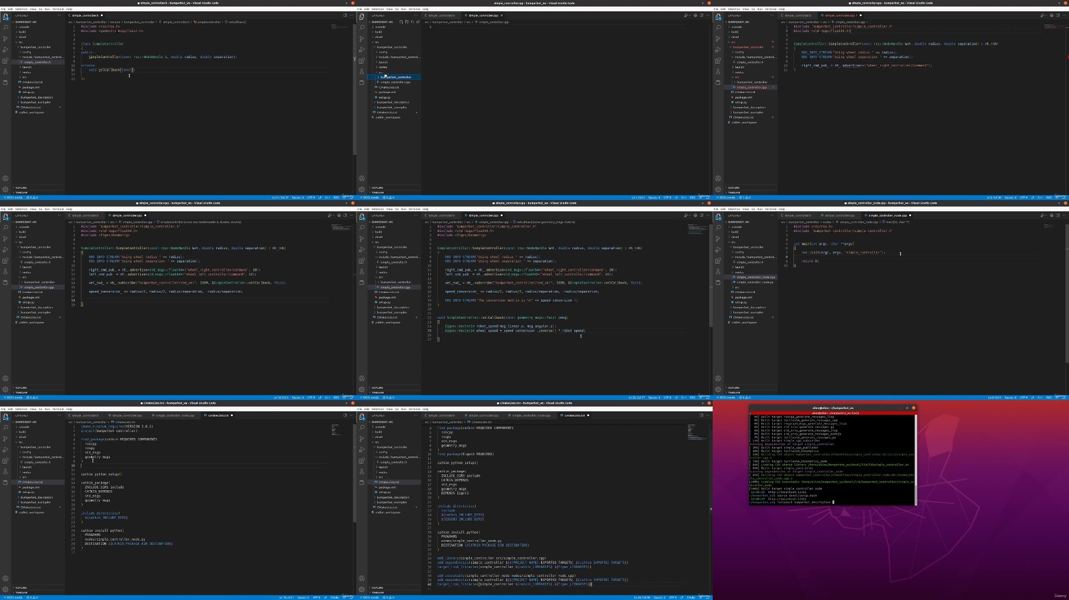Open Explorer view in simple_controller.h window
The width and height of the screenshot is (1069, 600).
[x=5, y=17]
